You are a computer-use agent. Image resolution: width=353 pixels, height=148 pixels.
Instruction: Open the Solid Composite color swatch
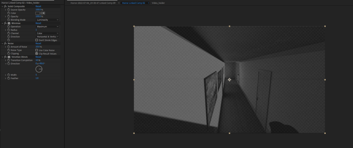38,13
